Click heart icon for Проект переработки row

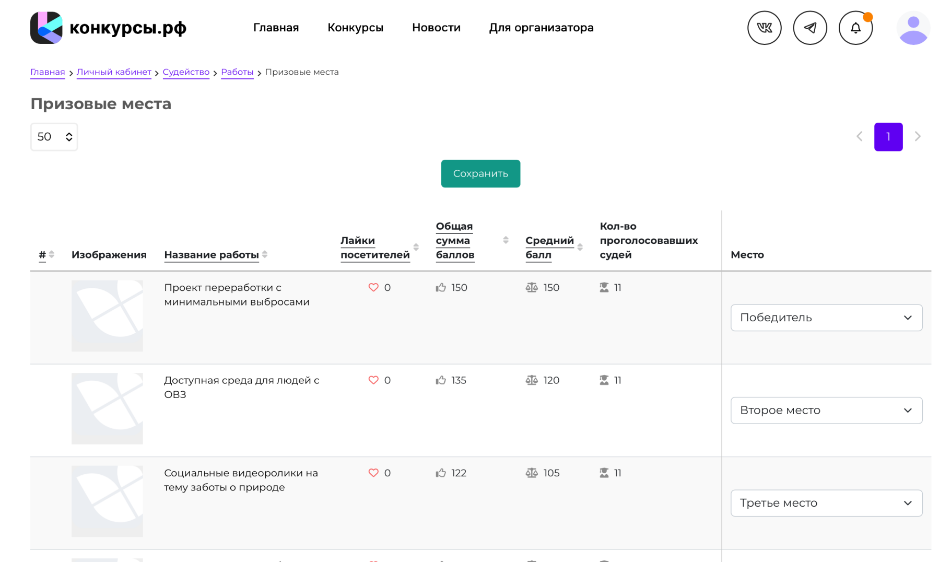[x=373, y=287]
